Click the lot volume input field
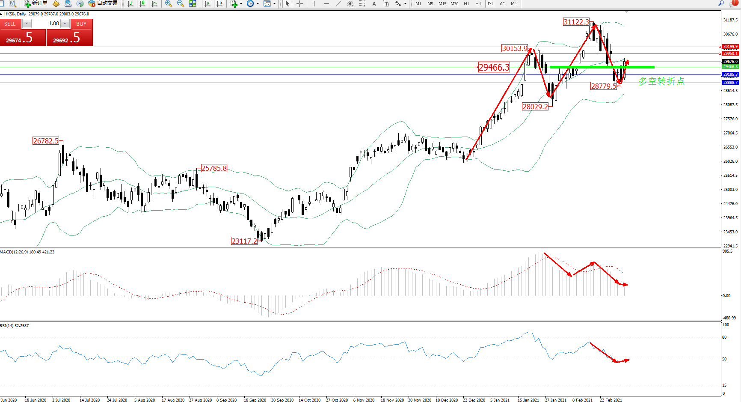 click(x=46, y=24)
